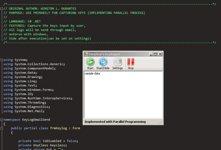Maximize the tonyfear's keylogger window

pyautogui.click(x=155, y=54)
